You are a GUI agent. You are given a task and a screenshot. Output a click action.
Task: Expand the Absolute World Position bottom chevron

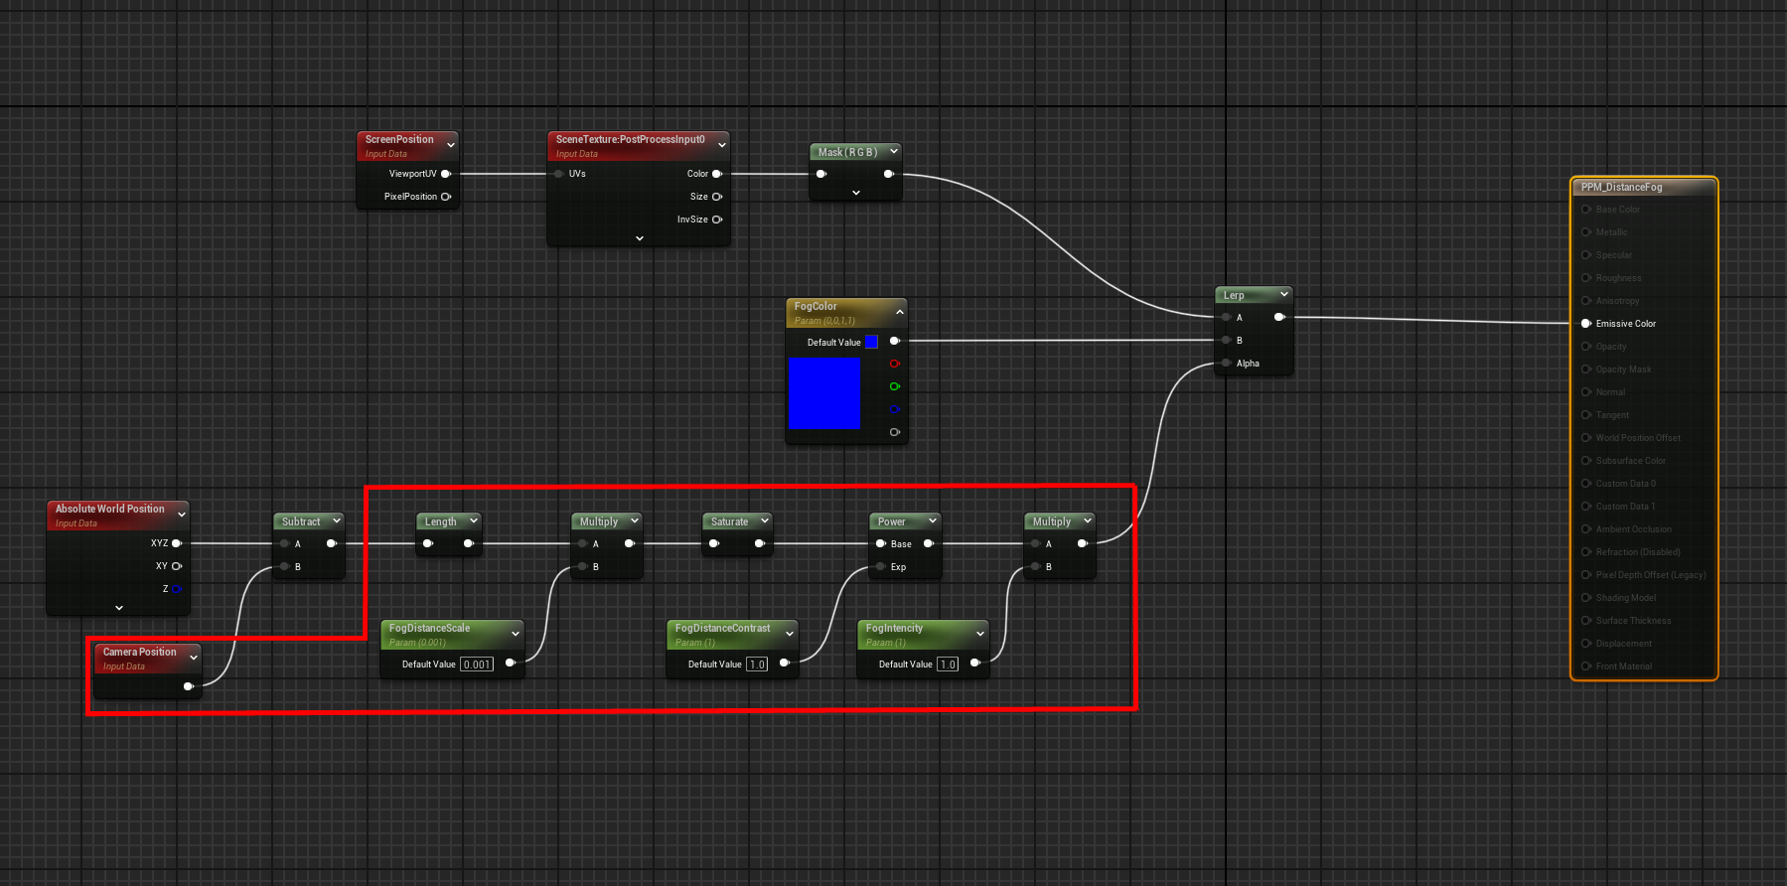pos(119,608)
